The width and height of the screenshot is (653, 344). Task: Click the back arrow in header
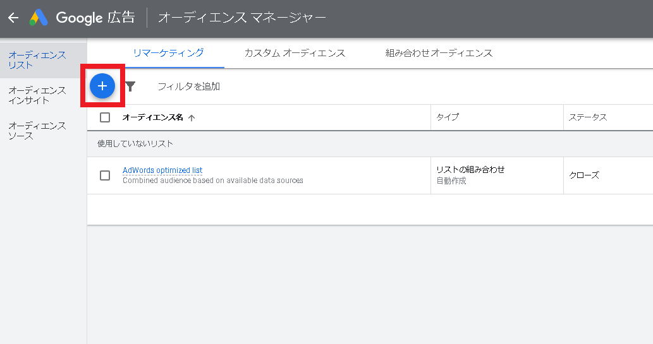pos(13,18)
